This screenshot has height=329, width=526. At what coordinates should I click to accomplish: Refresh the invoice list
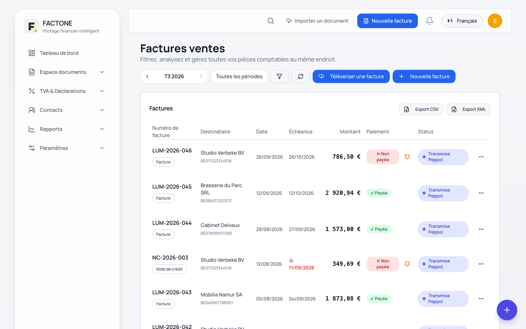point(300,76)
